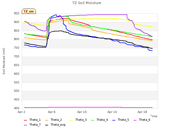This screenshot has height=130, width=174.
Task: Click the 850 y-axis tick label
Action: coord(17,31)
